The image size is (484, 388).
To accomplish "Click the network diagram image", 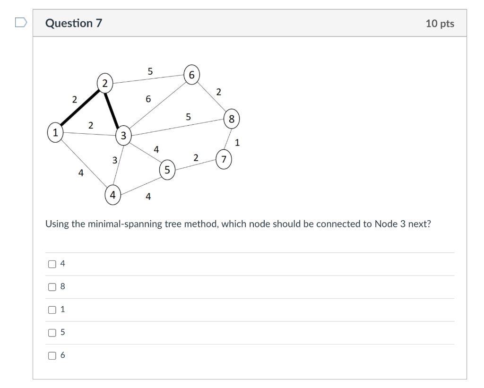I will [x=142, y=132].
